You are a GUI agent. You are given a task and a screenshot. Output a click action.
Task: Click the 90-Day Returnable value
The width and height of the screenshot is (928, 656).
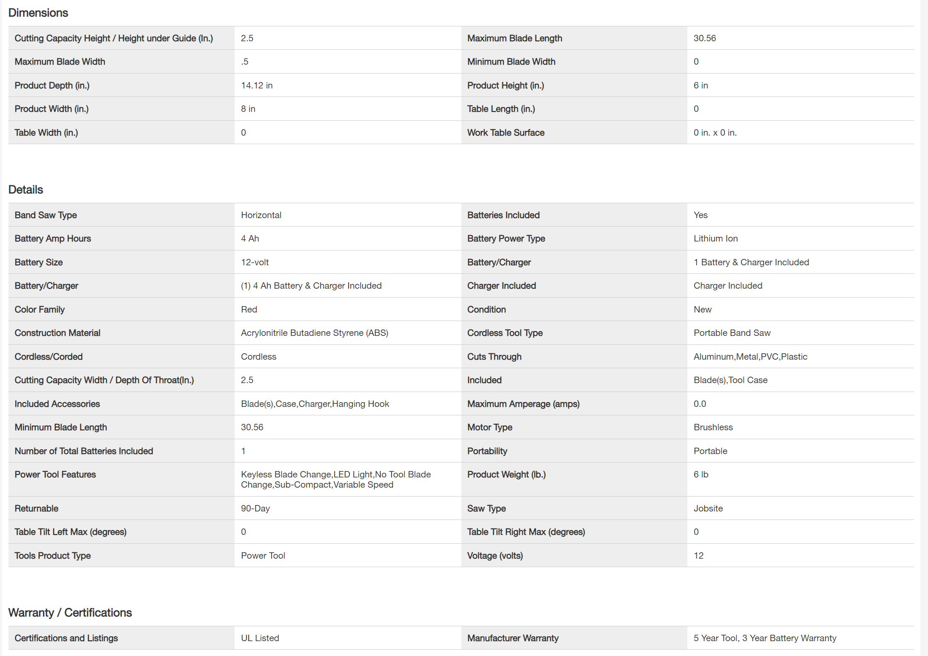click(255, 508)
